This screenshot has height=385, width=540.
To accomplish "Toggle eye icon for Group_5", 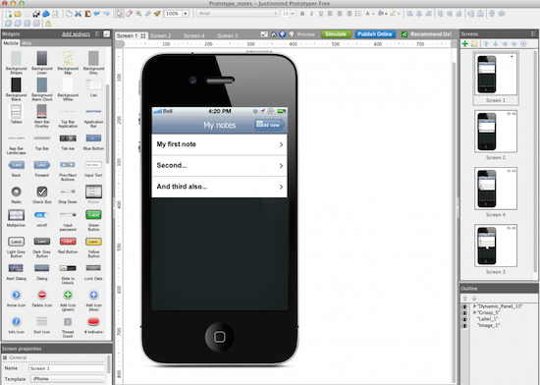I will [464, 312].
